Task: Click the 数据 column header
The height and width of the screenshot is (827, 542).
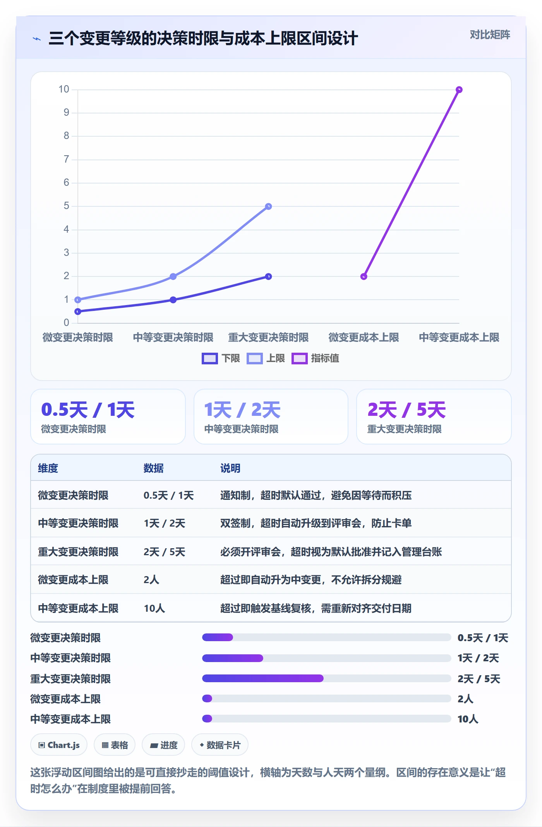Action: [x=154, y=468]
